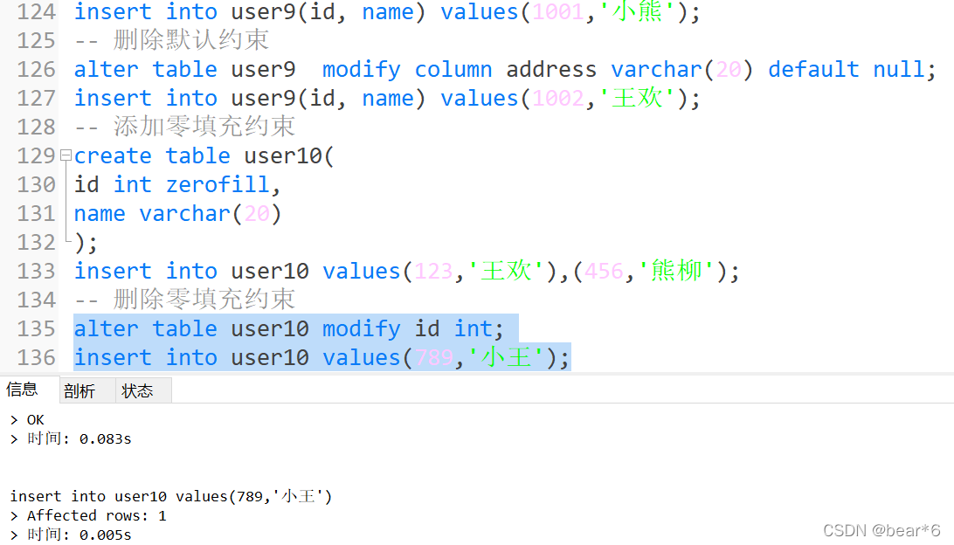
Task: Click the '> OK' result message
Action: 27,420
